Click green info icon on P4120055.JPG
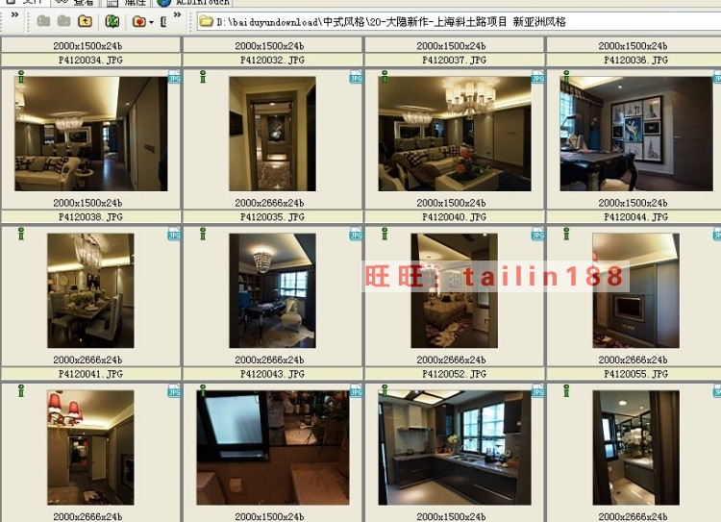The height and width of the screenshot is (522, 721). [x=566, y=234]
